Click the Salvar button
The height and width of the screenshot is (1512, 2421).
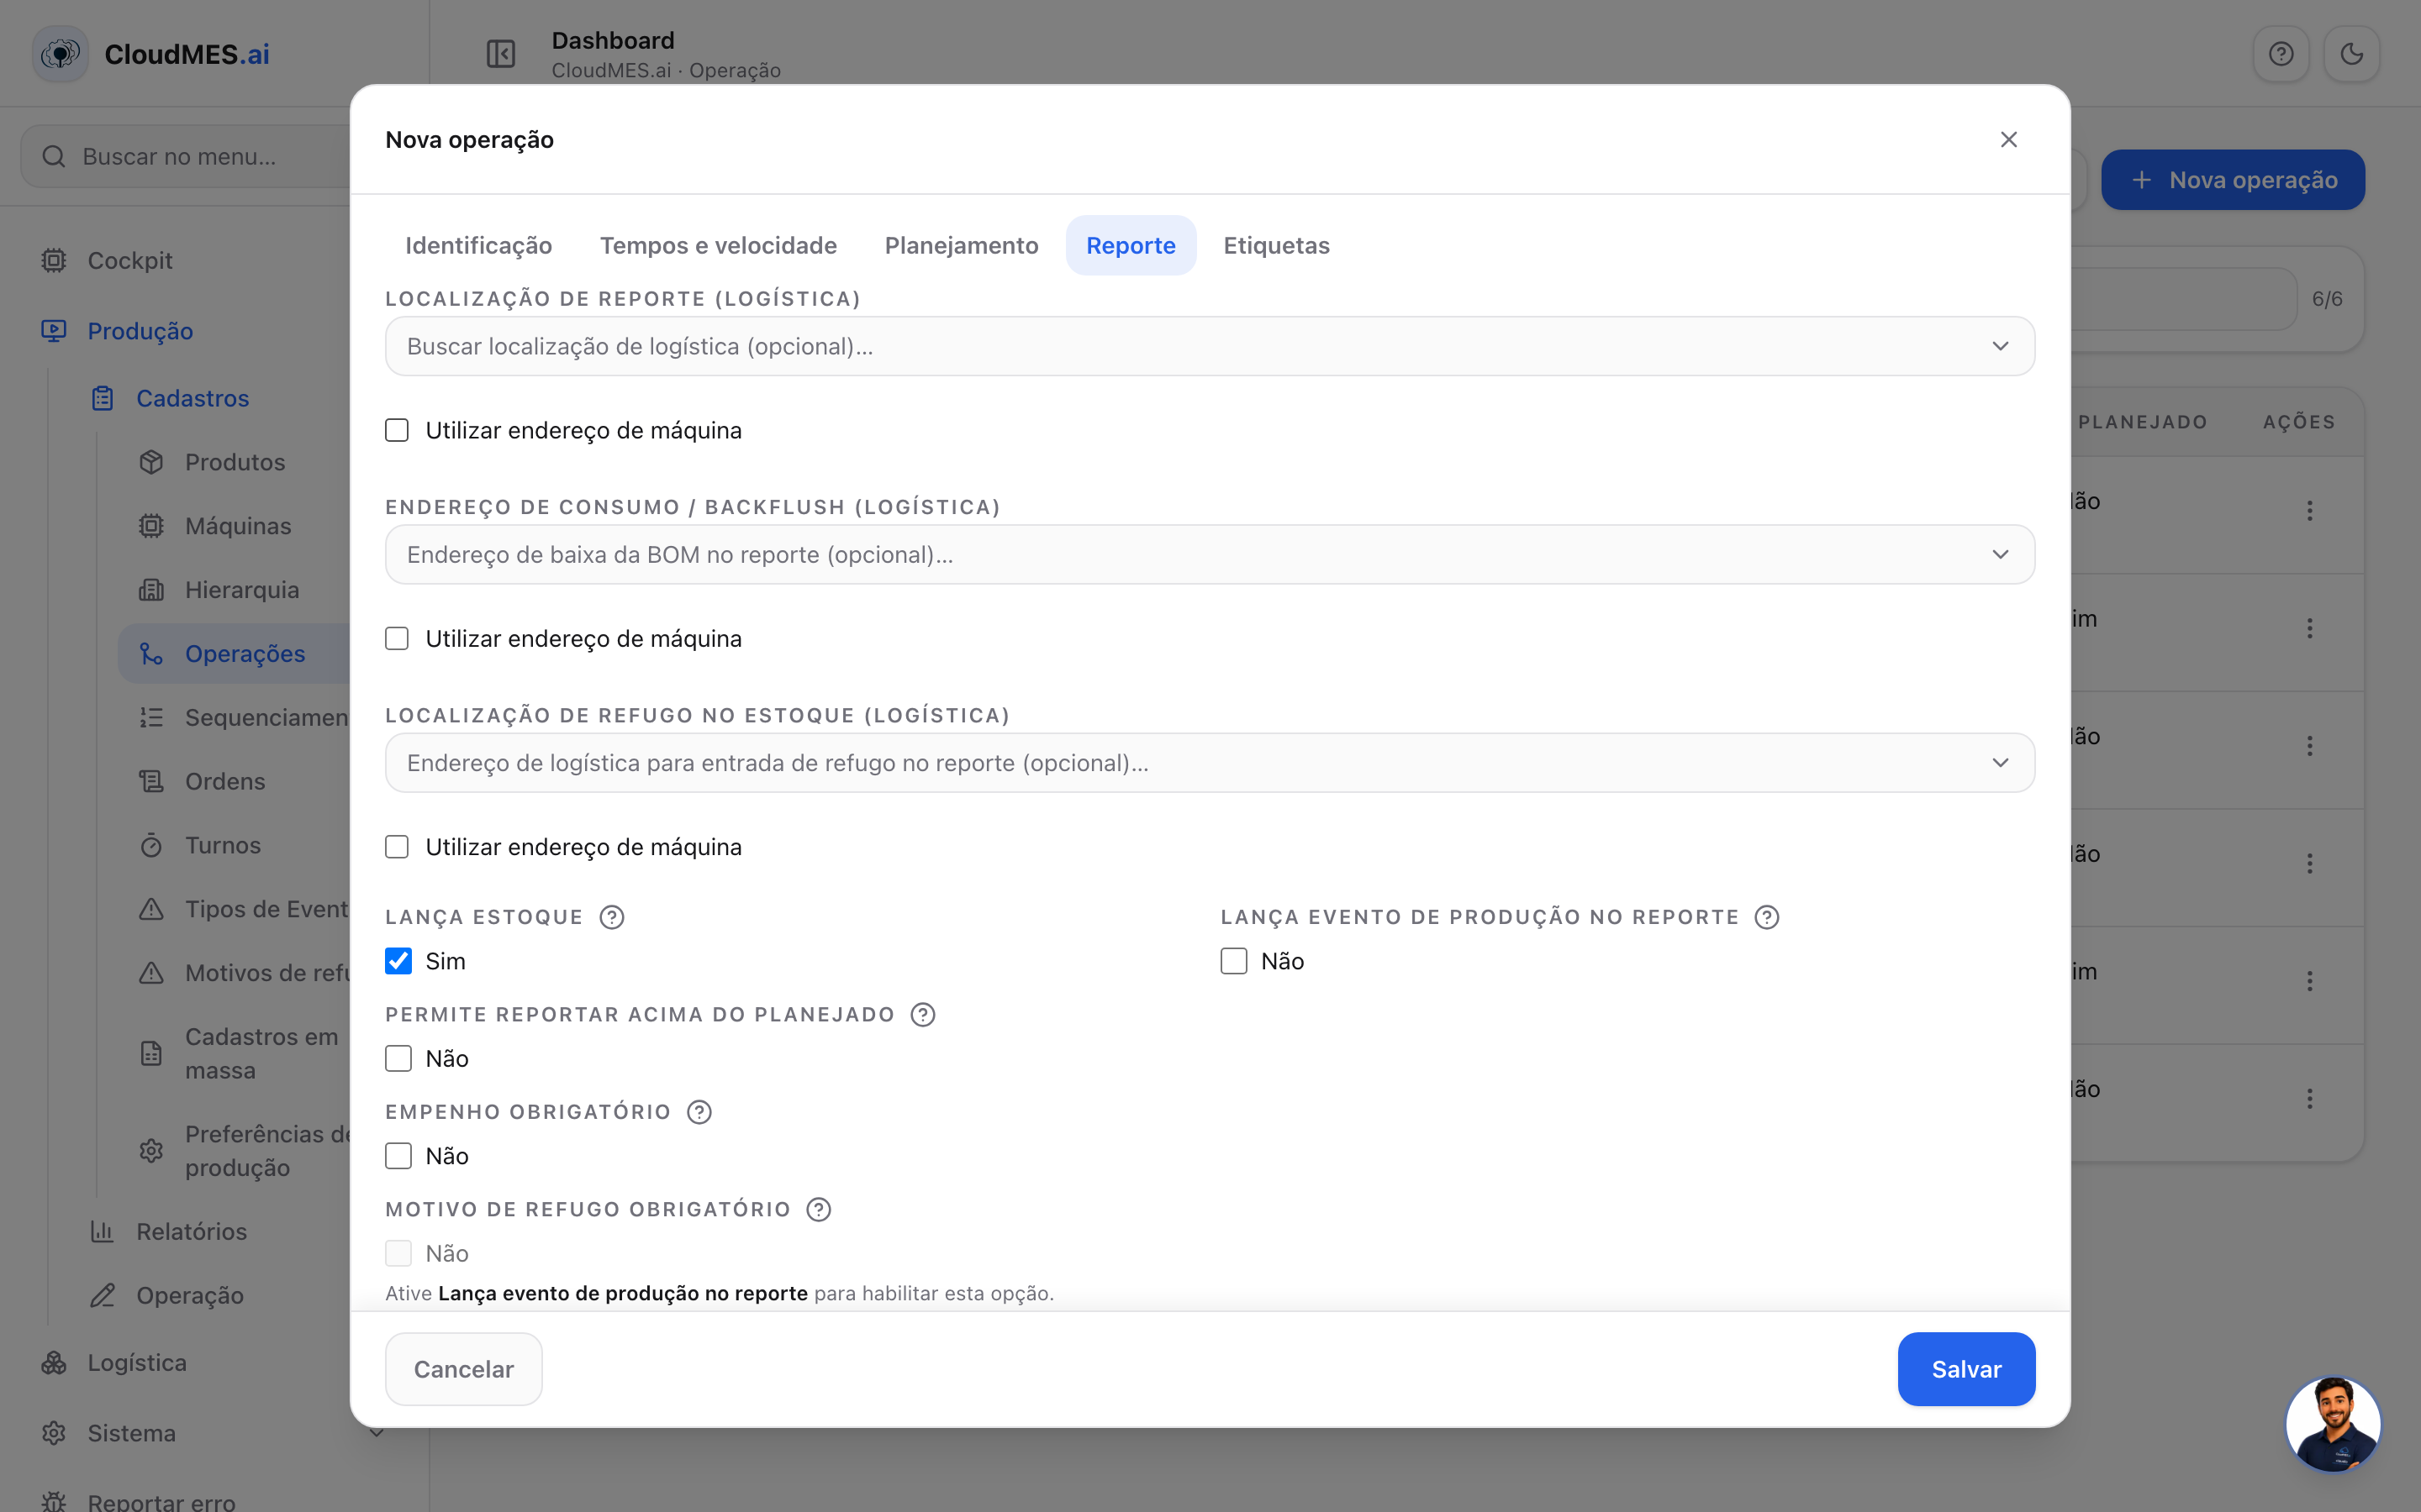click(1966, 1369)
